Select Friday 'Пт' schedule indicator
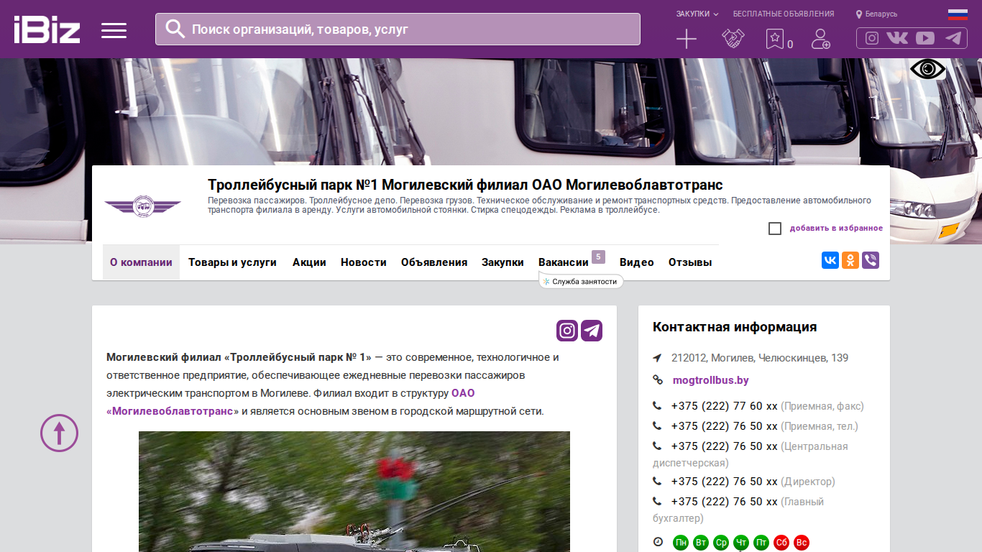The height and width of the screenshot is (552, 982). [761, 543]
